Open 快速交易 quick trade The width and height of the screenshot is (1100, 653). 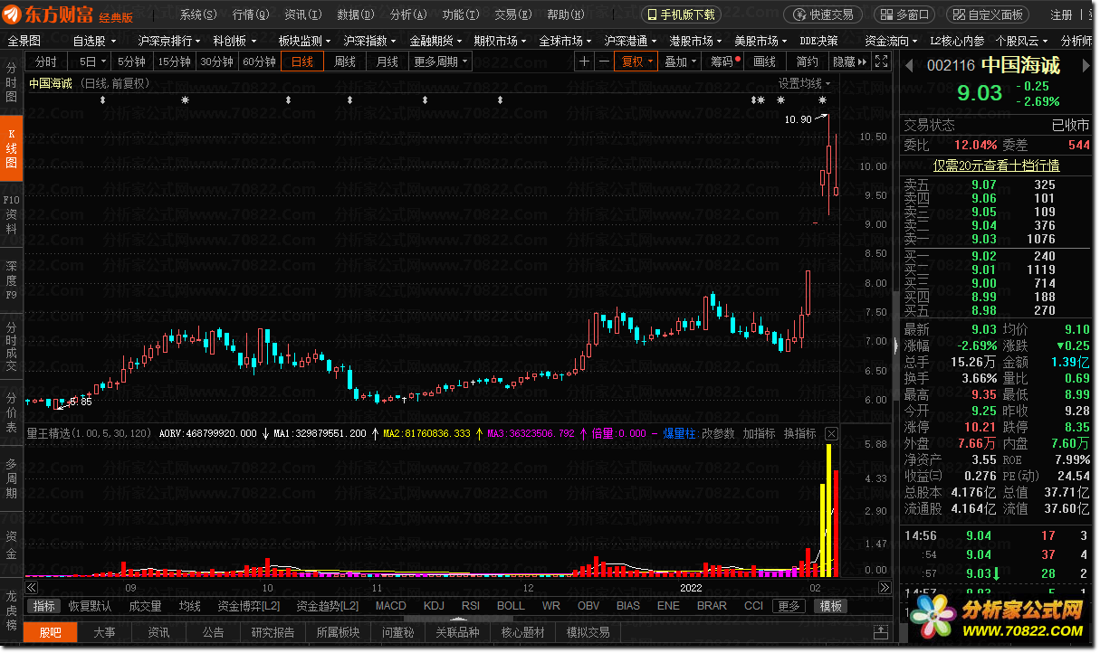coord(823,14)
